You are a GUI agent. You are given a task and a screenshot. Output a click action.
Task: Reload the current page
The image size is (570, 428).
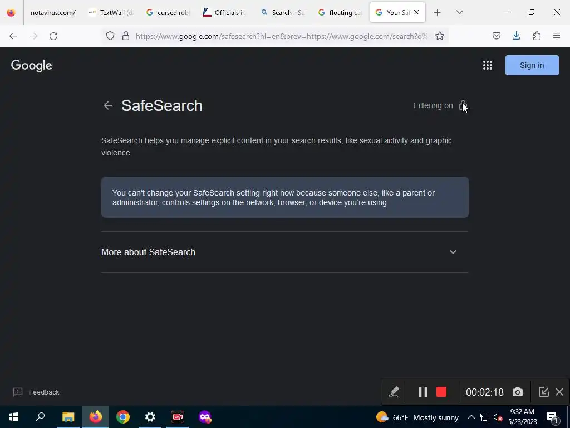(53, 36)
